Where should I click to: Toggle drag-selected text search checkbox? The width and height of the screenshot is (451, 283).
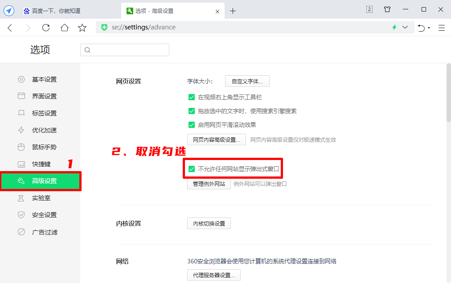point(192,111)
